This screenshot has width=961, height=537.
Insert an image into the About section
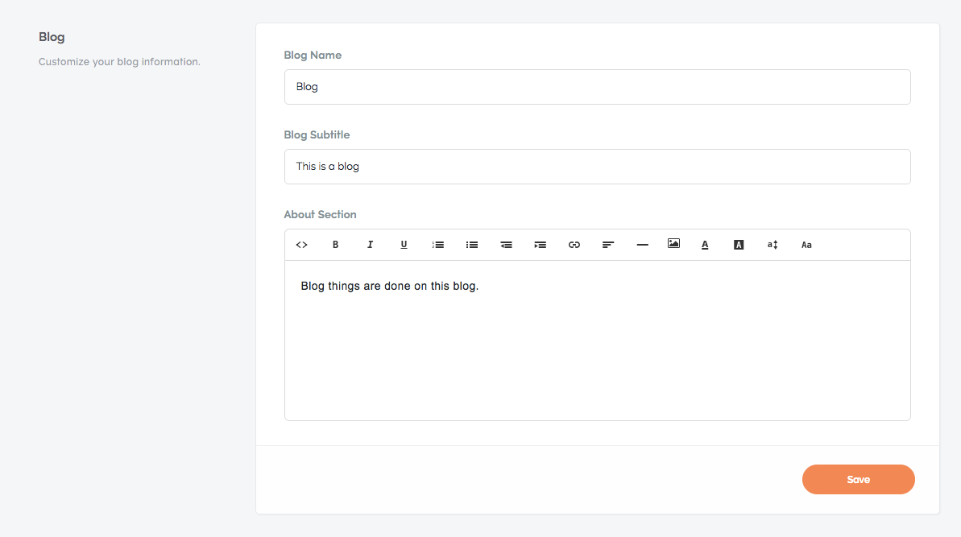pyautogui.click(x=673, y=244)
